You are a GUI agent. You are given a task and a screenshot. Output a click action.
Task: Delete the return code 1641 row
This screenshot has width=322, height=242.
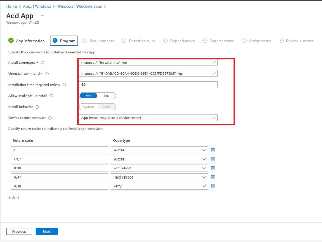coord(213,177)
